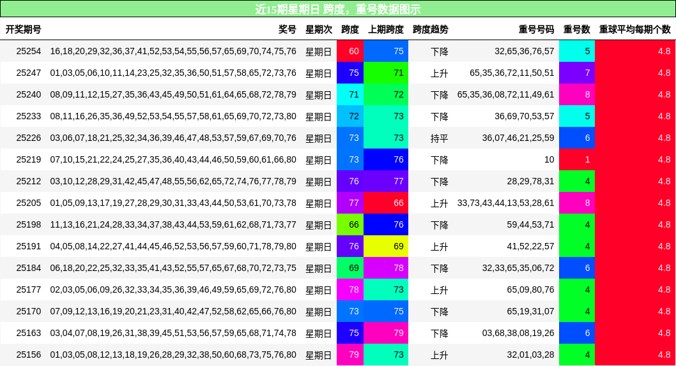Click the 开奖期号 column header
This screenshot has height=366, width=676.
point(23,29)
